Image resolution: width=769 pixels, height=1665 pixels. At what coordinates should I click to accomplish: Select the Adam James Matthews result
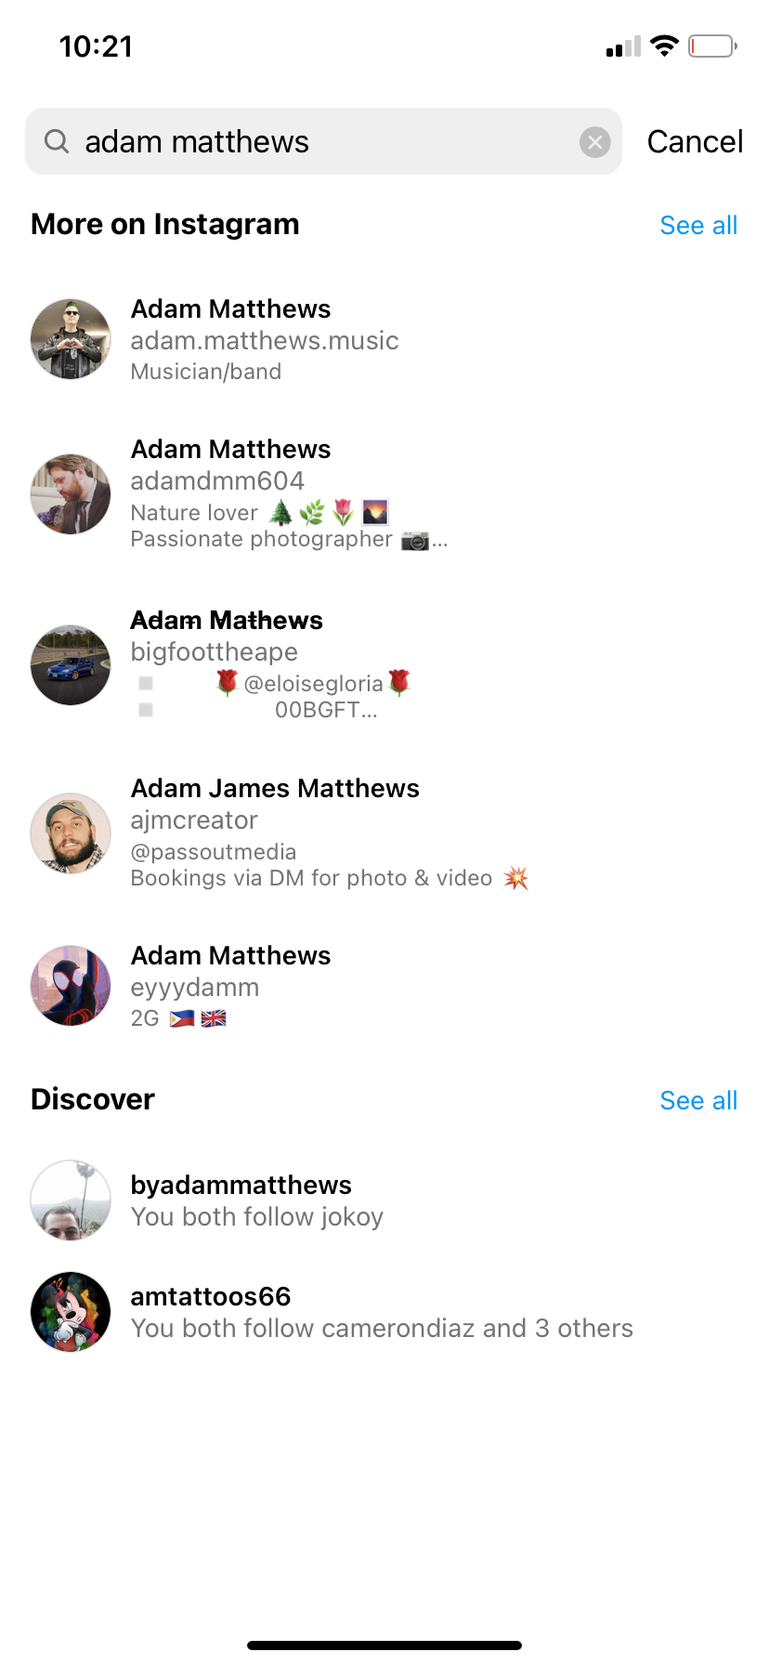coord(384,833)
